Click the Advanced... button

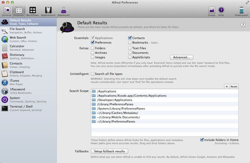tap(182, 57)
